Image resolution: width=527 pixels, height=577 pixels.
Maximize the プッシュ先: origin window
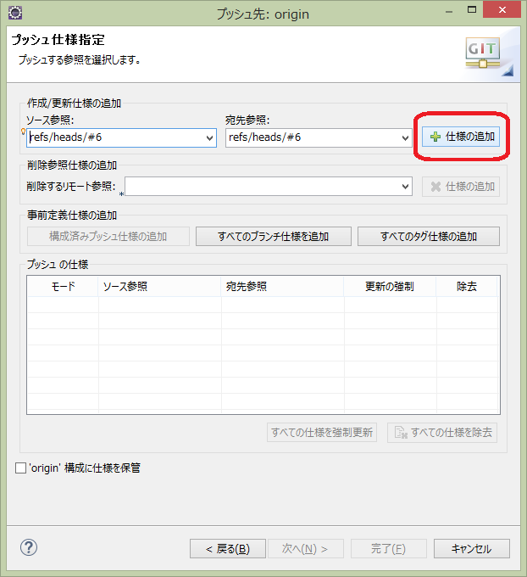472,10
